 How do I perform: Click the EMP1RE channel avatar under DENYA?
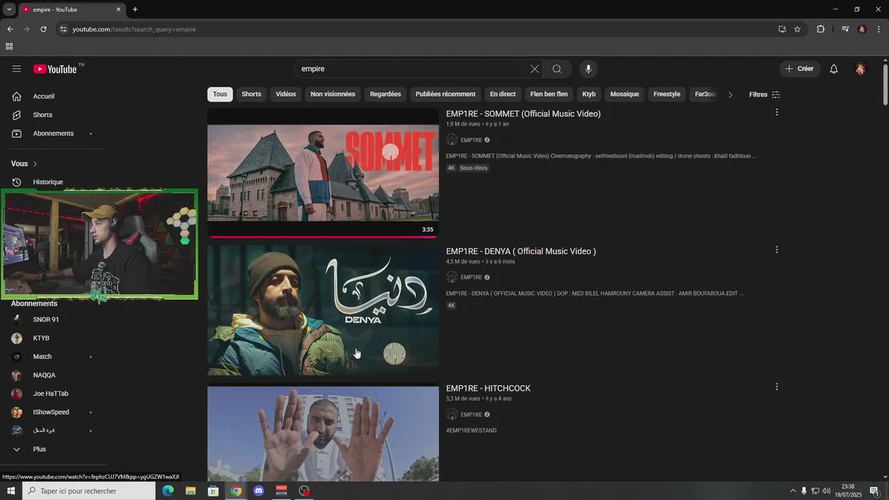(x=452, y=277)
